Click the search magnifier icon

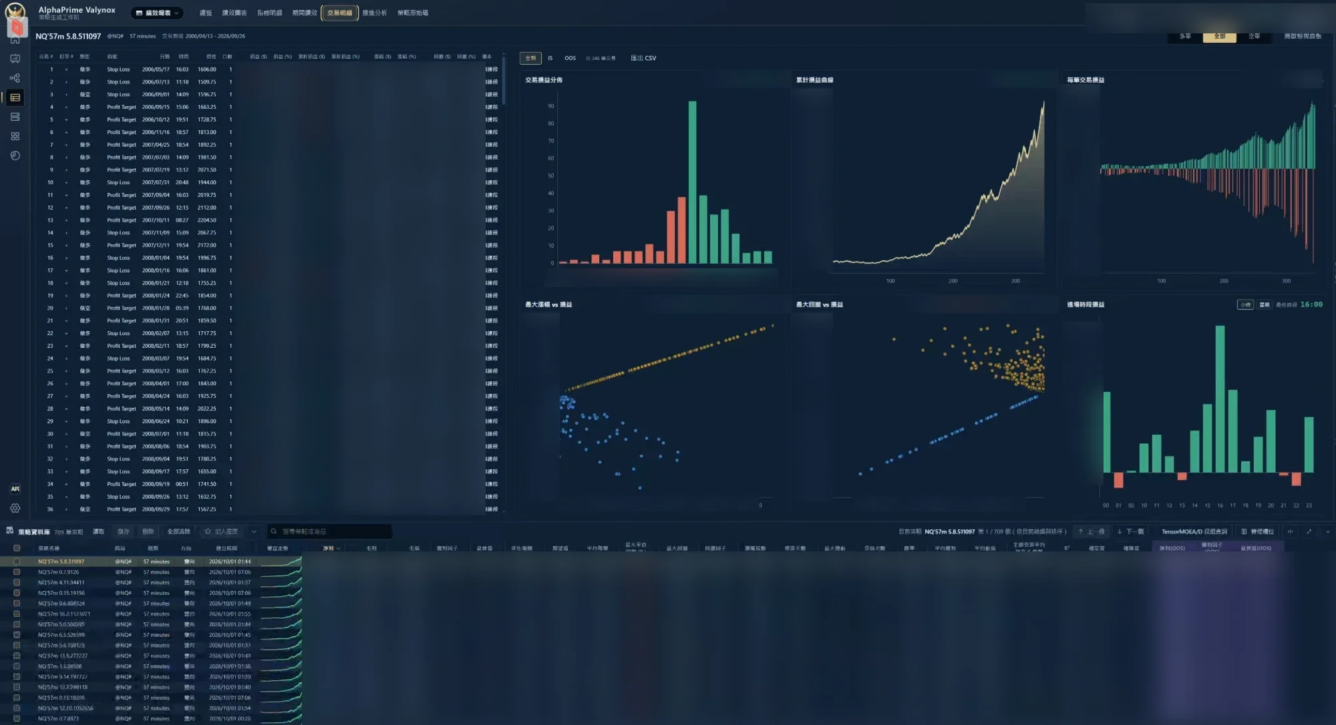273,531
